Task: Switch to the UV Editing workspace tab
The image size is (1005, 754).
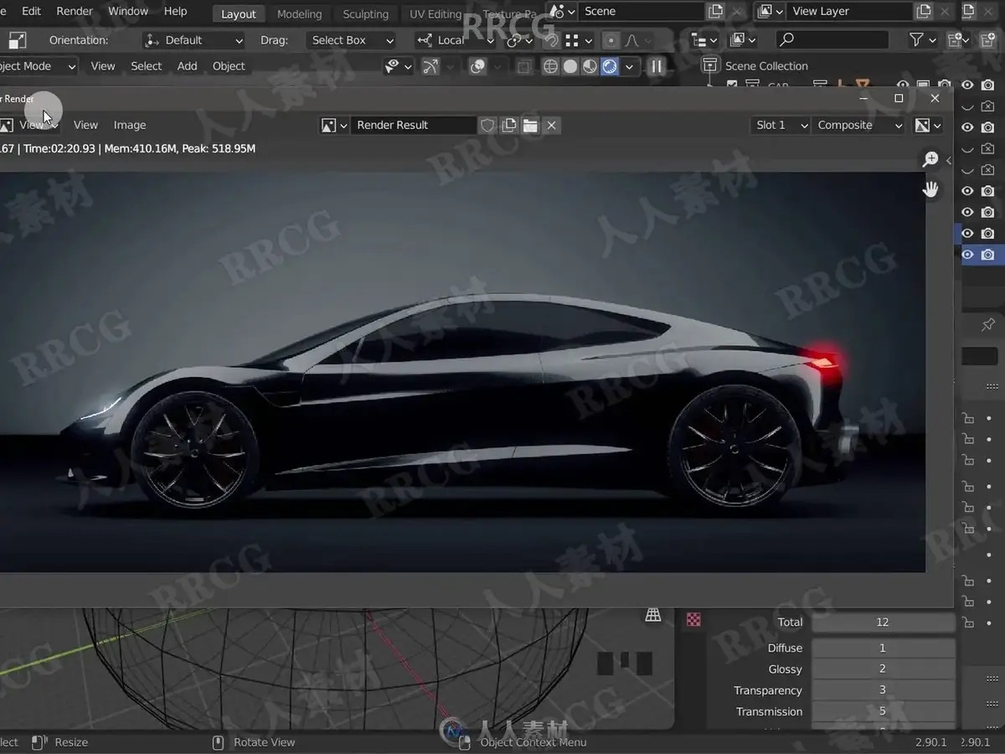Action: pyautogui.click(x=435, y=13)
